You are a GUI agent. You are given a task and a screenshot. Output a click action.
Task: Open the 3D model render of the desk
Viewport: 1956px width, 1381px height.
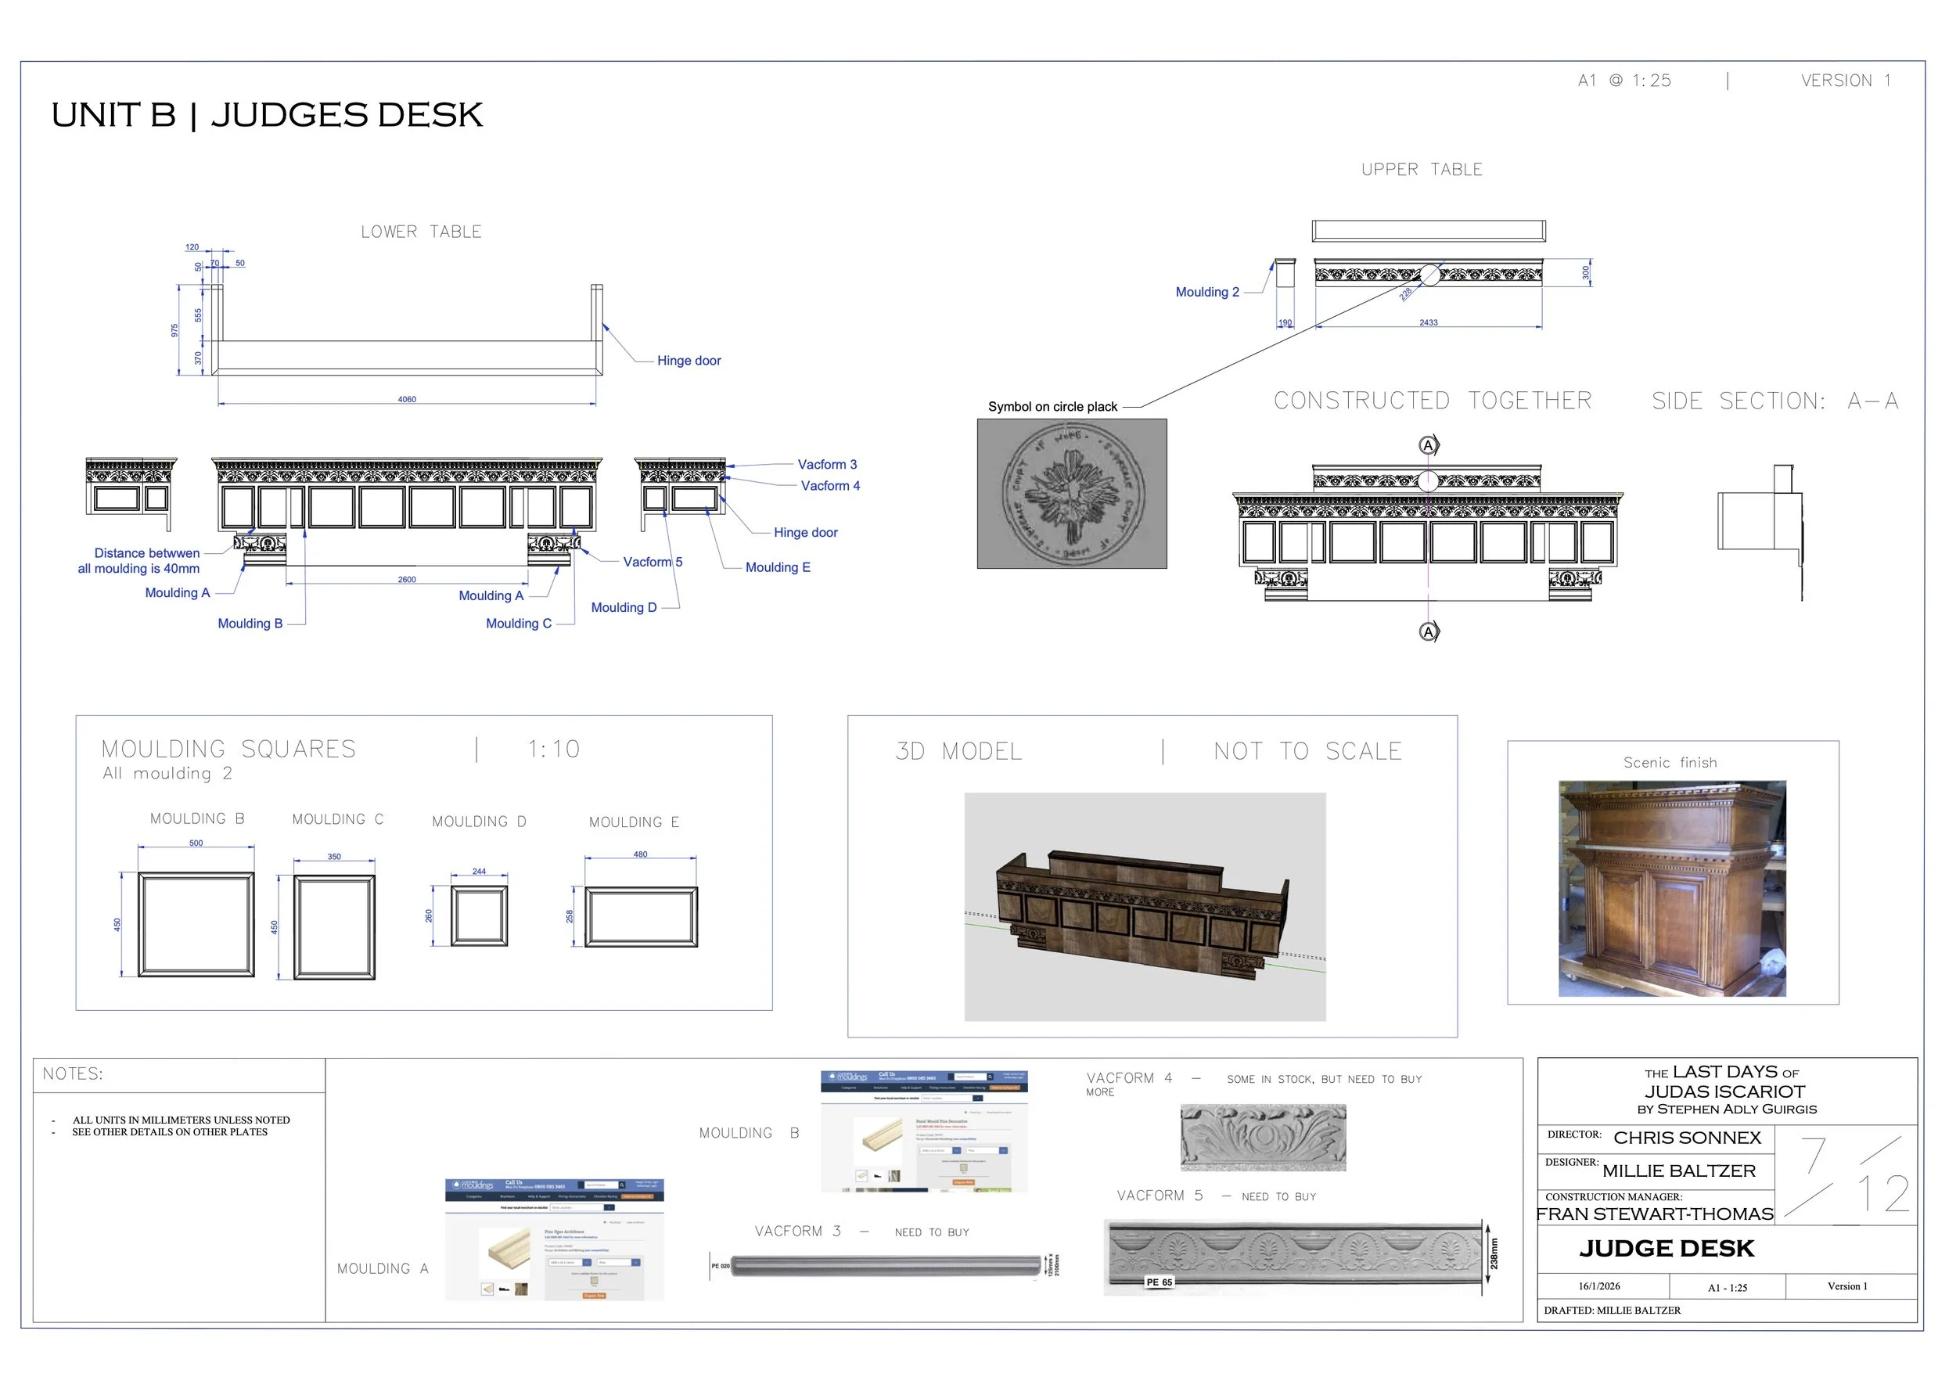1145,907
